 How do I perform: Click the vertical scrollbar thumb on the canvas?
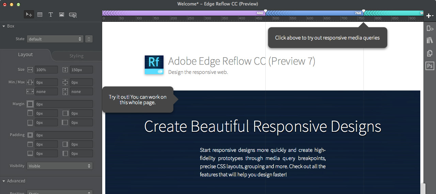423,189
